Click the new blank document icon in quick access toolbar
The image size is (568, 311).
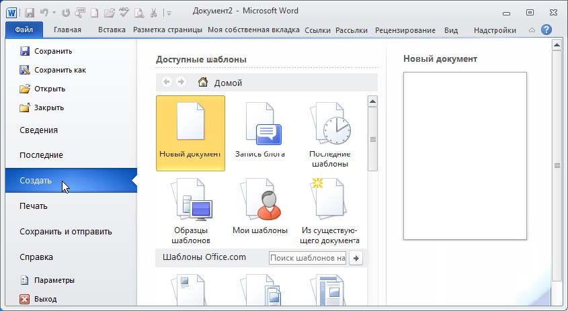pyautogui.click(x=94, y=13)
